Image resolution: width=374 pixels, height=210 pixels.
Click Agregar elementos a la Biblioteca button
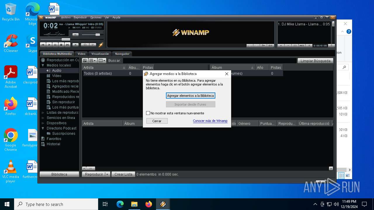(191, 96)
